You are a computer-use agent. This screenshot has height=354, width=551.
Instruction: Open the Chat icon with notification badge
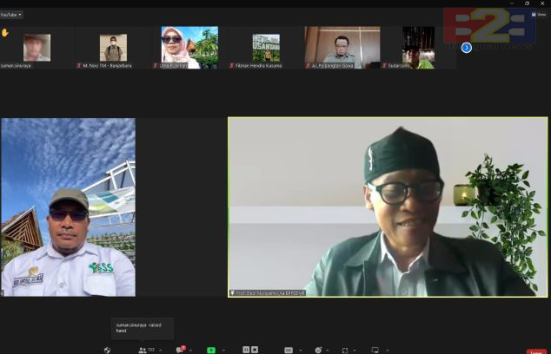181,350
